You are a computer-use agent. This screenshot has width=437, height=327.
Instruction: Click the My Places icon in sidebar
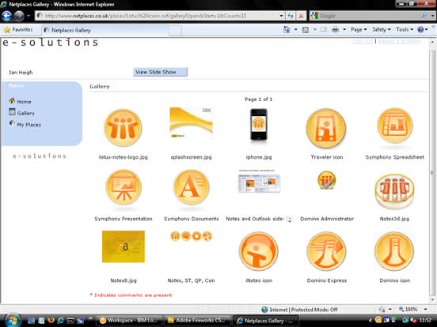12,123
